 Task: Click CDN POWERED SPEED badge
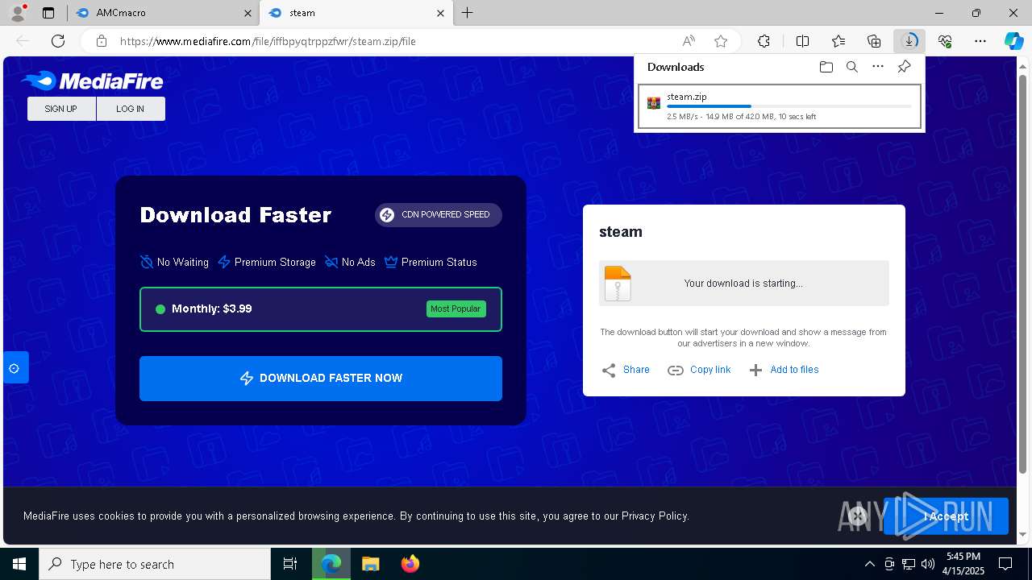click(438, 215)
